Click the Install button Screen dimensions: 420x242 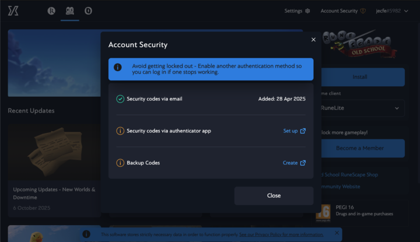coord(360,77)
